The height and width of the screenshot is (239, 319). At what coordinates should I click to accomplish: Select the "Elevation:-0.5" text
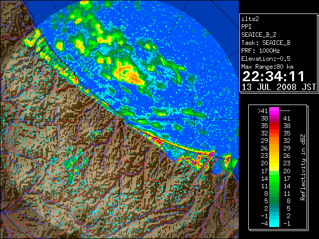(266, 59)
